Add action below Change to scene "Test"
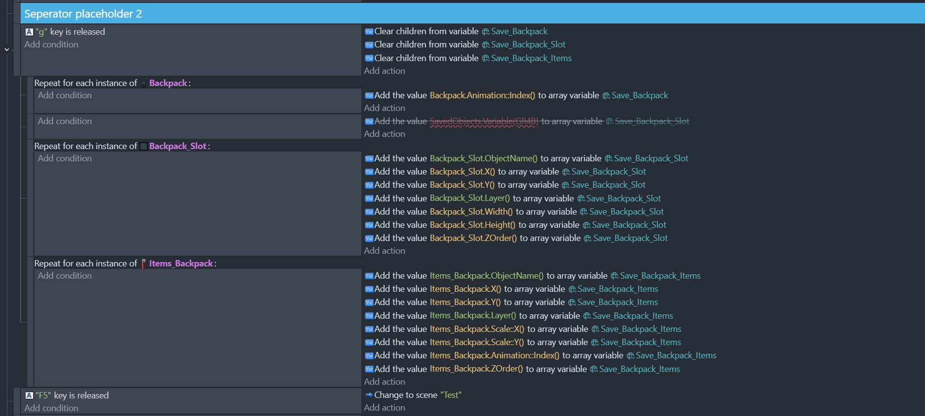Image resolution: width=925 pixels, height=416 pixels. 384,408
